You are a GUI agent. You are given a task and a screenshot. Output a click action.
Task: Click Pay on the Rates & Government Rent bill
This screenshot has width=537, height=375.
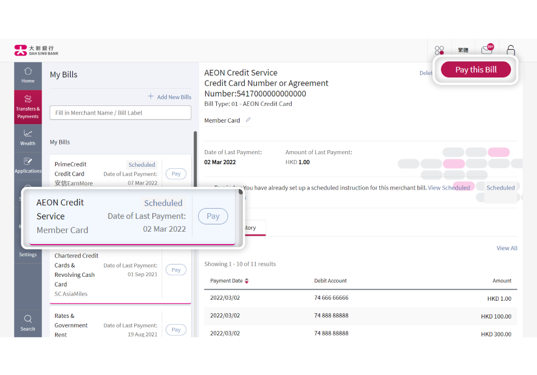[176, 330]
